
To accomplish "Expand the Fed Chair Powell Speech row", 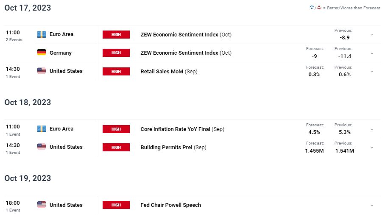I will pyautogui.click(x=372, y=205).
